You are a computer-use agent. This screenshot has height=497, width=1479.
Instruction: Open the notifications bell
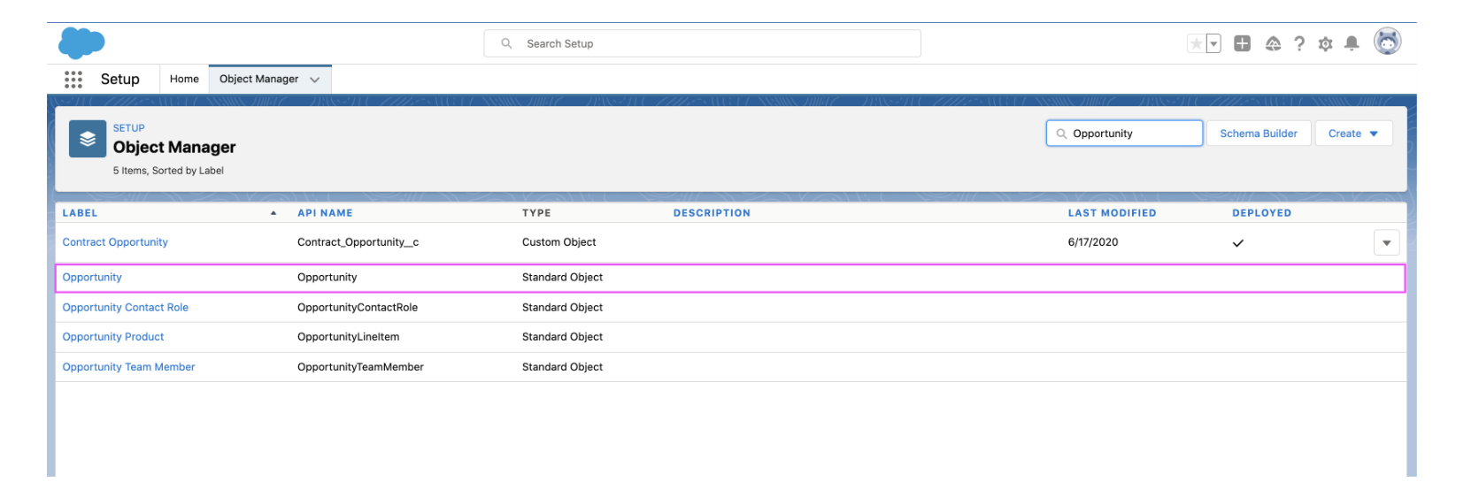tap(1352, 43)
